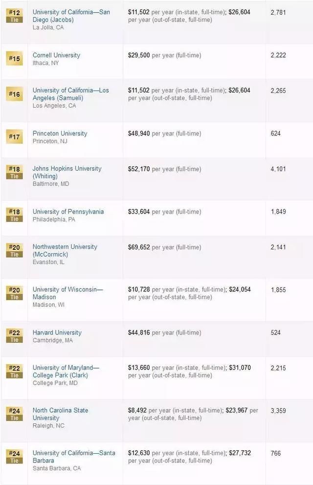This screenshot has height=485, width=313.
Task: Select the Harvard University link
Action: tap(57, 332)
